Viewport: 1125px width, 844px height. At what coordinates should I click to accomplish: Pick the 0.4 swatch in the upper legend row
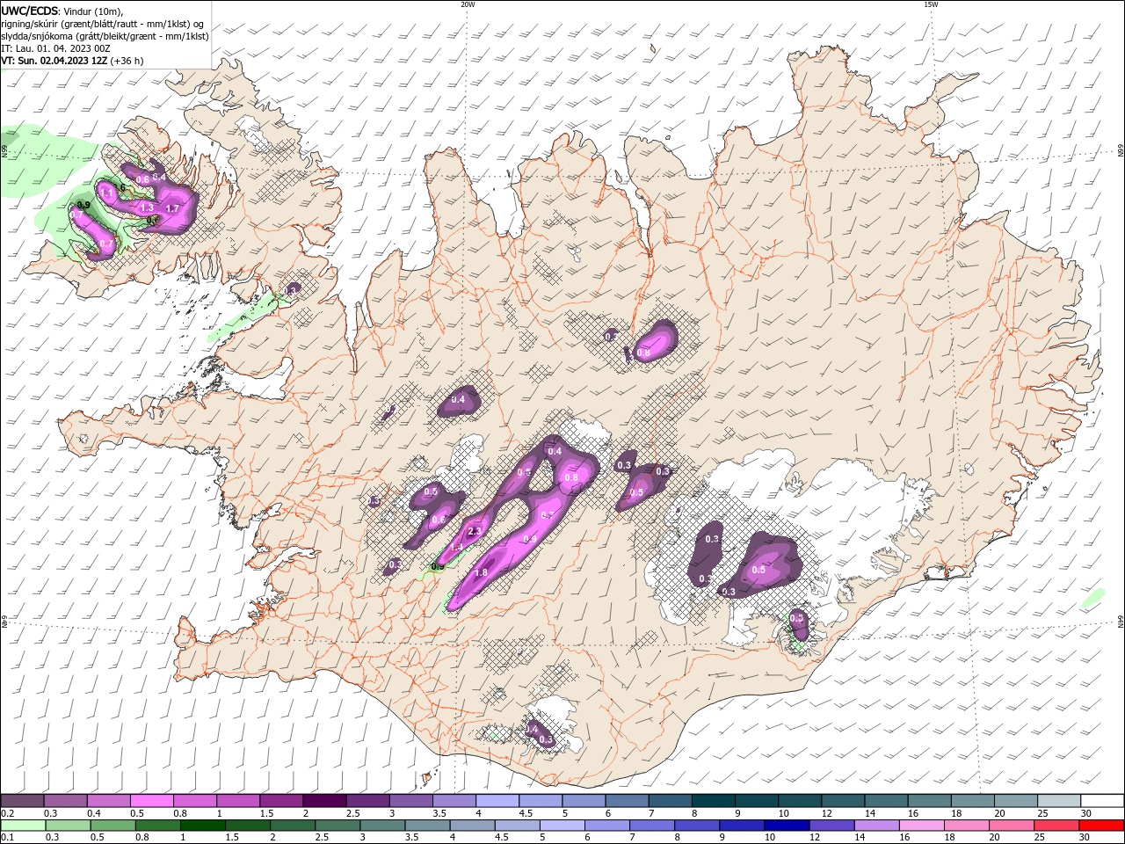coord(109,801)
